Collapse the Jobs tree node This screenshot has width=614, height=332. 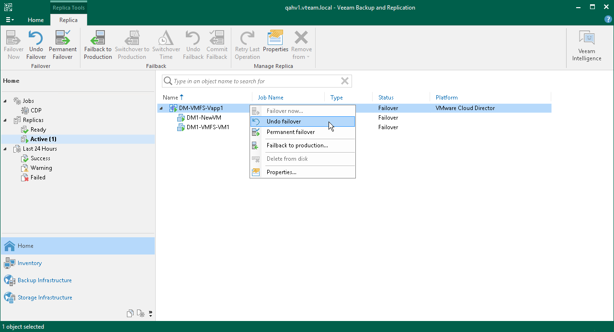pyautogui.click(x=5, y=101)
